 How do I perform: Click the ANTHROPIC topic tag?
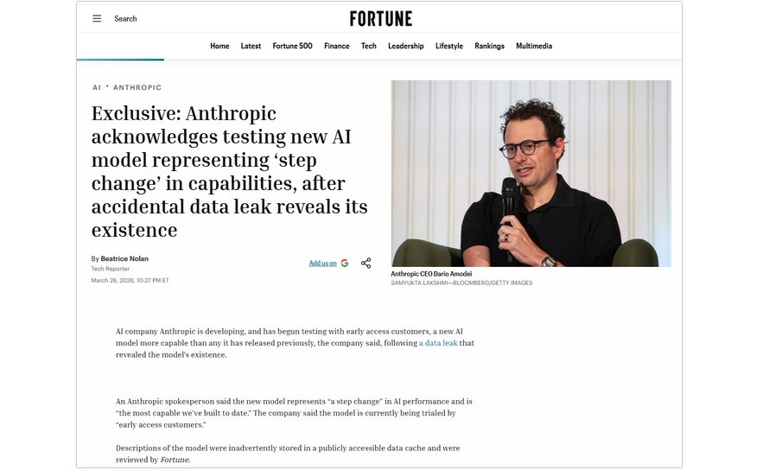coord(137,87)
